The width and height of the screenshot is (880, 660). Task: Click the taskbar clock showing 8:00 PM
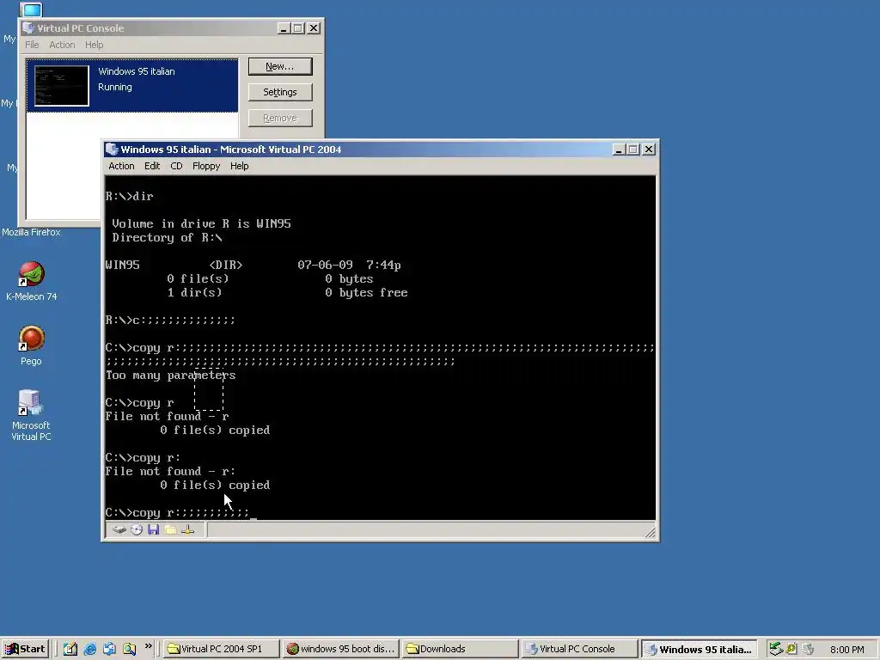[846, 650]
